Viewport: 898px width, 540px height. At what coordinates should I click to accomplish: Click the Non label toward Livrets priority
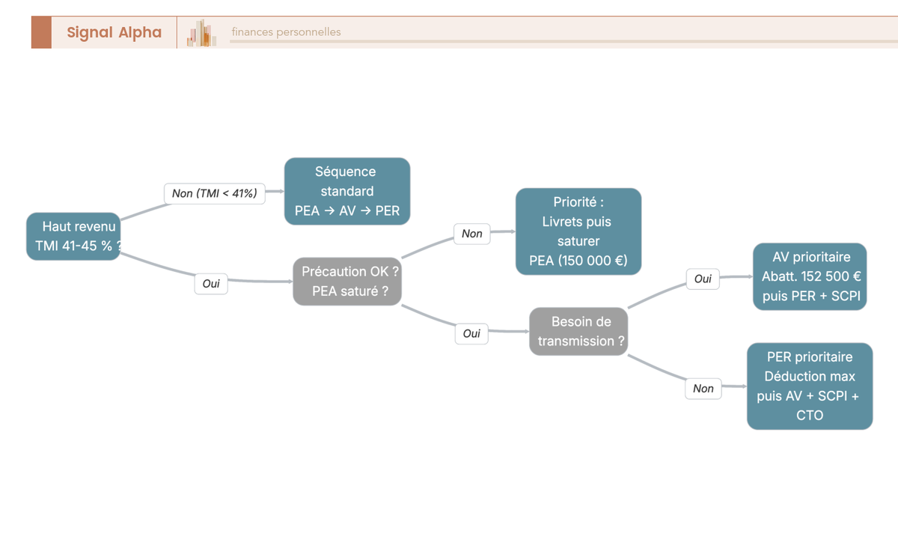[472, 234]
